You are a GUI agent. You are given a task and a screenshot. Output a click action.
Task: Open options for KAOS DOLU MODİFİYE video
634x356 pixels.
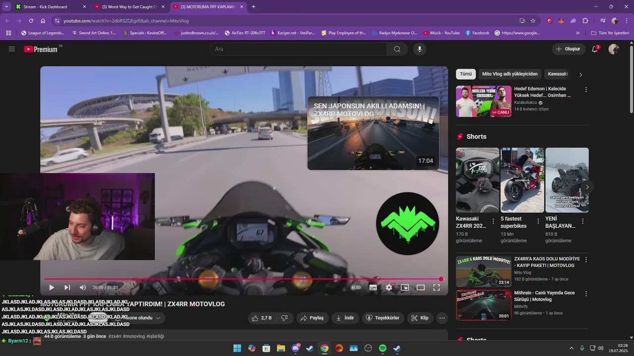click(586, 260)
